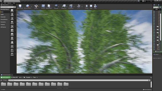Viewport: 162px width, 91px height.
Task: Expand the Source Control dropdown arrow
Action: click(x=31, y=7)
